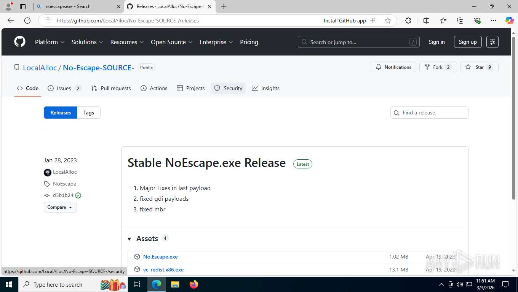Image resolution: width=518 pixels, height=292 pixels.
Task: Expand the Solutions menu
Action: click(x=87, y=42)
